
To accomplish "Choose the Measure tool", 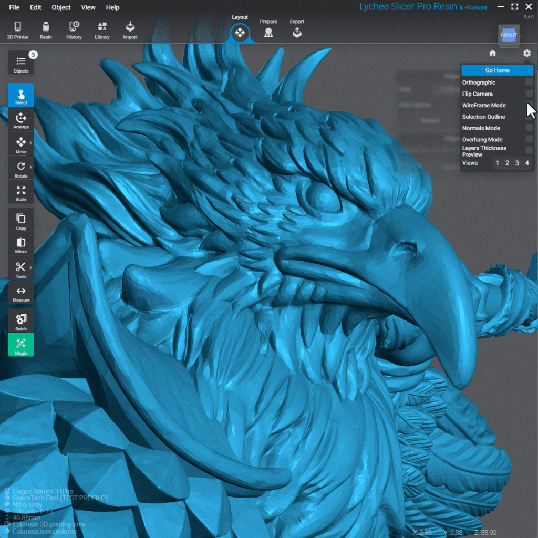I will 21,294.
